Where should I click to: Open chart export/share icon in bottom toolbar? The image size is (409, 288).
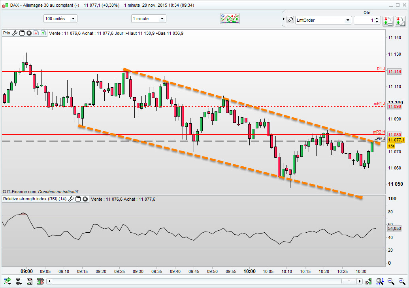(7, 281)
